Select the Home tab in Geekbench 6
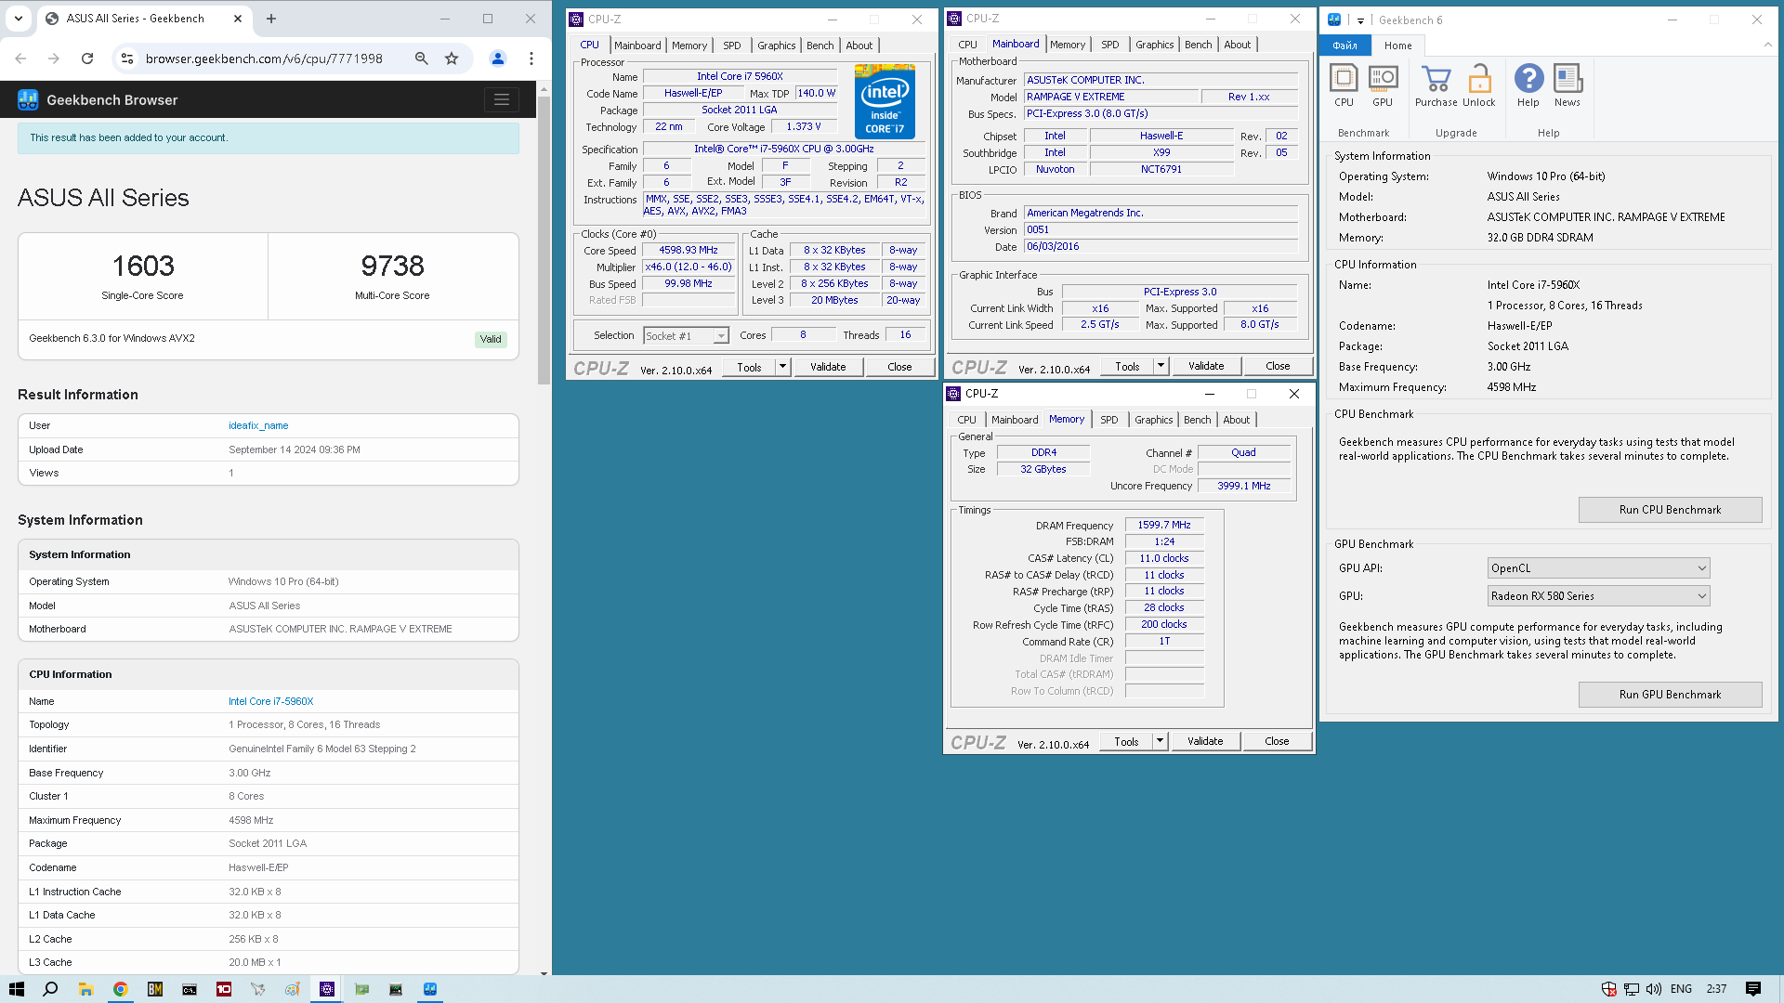 tap(1397, 46)
